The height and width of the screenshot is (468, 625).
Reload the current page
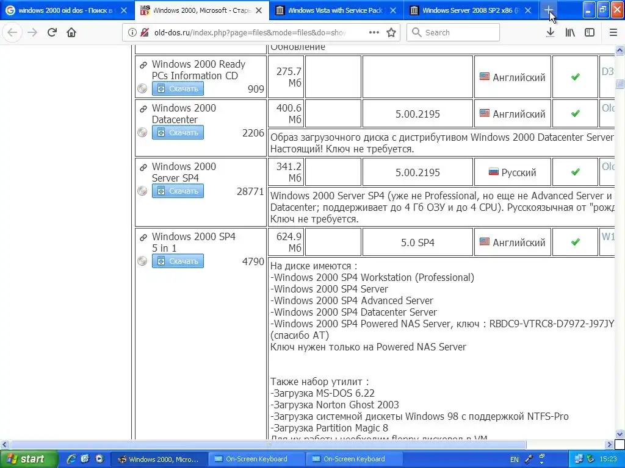coord(52,32)
